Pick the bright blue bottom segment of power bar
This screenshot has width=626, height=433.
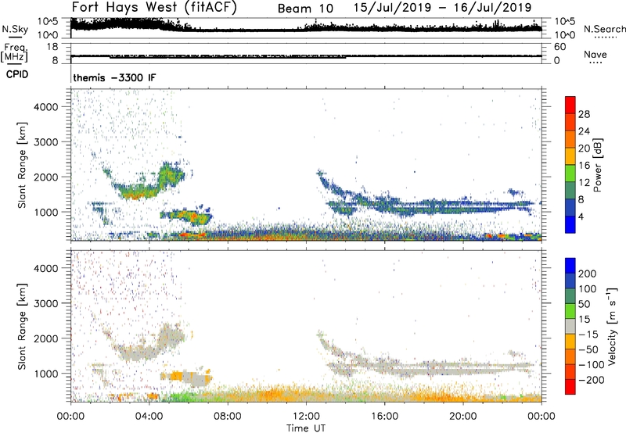coord(570,224)
